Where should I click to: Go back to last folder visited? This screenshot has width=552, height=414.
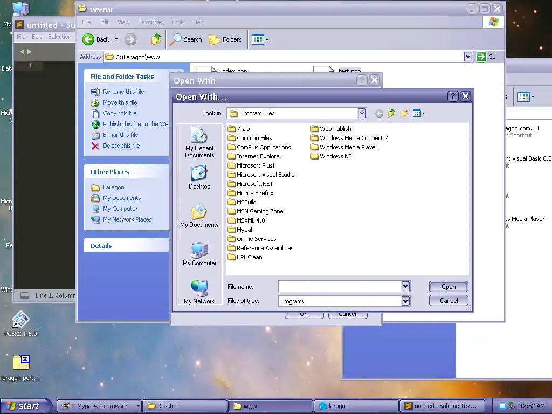(379, 113)
